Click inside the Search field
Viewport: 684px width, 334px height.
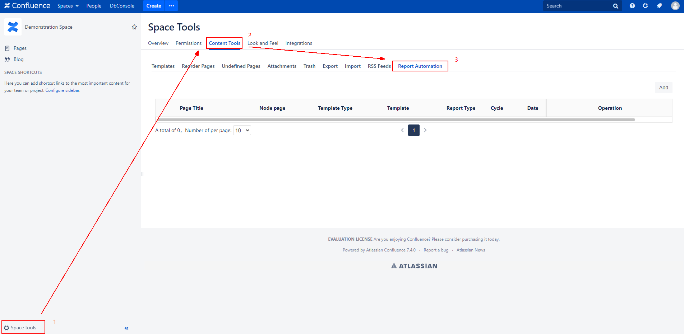577,6
